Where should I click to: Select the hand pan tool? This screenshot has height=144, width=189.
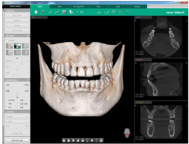point(36,12)
